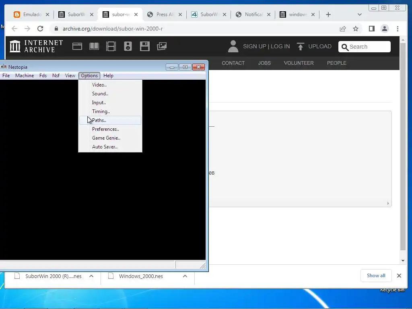This screenshot has height=309, width=412.
Task: Choose Timing.. from Options menu
Action: 110,111
